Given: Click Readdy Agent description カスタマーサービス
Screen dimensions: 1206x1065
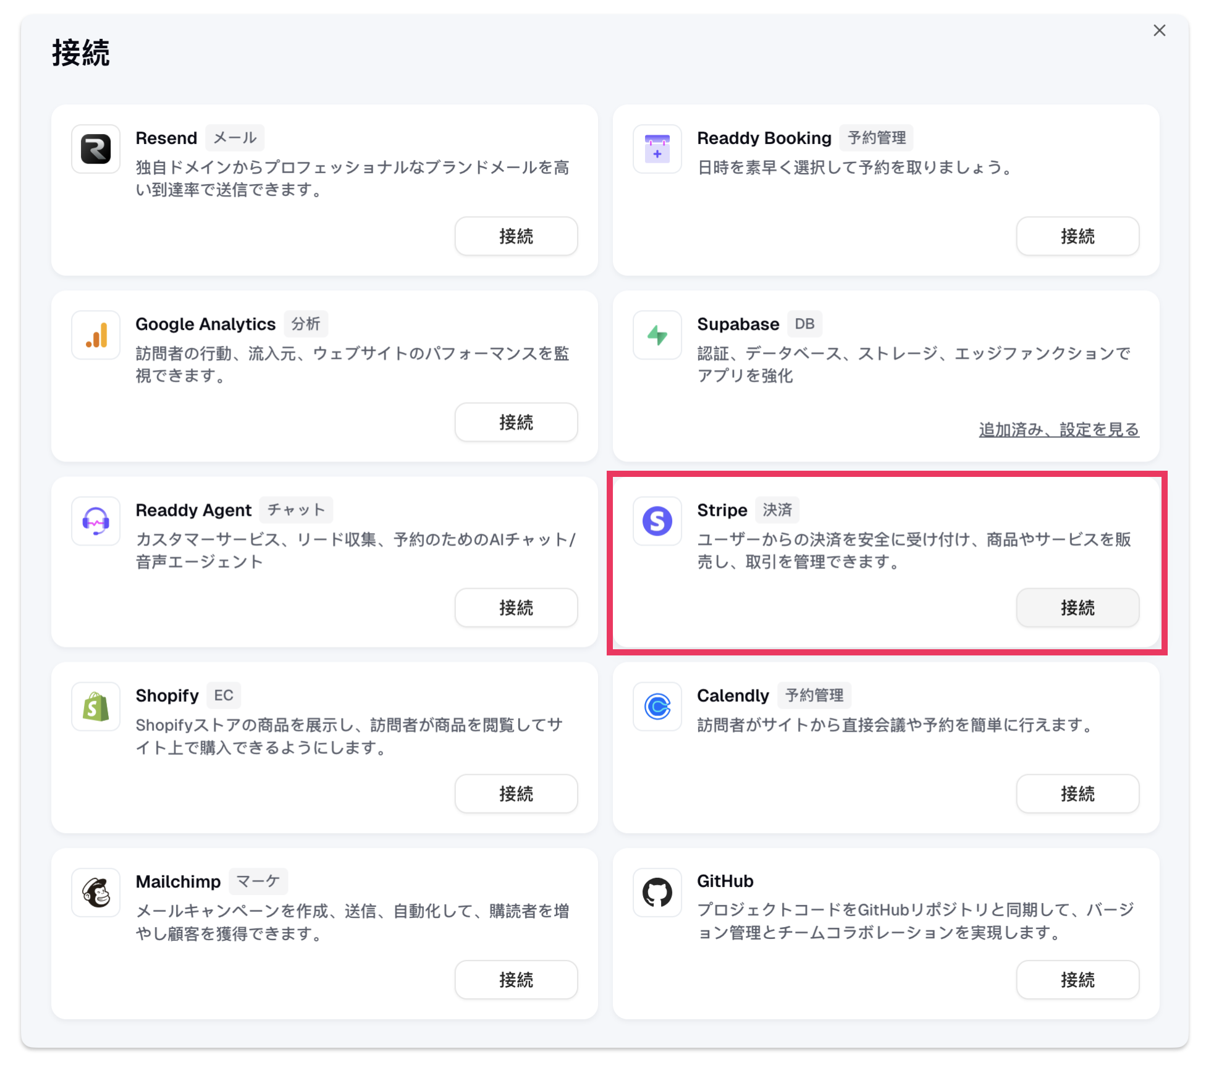Looking at the screenshot, I should click(x=356, y=550).
